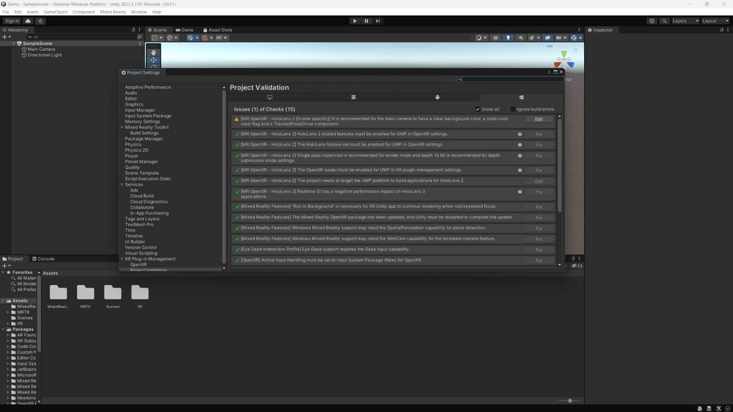Image resolution: width=733 pixels, height=412 pixels.
Task: Click the Undo History icon near Layers dropdown
Action: 652,21
